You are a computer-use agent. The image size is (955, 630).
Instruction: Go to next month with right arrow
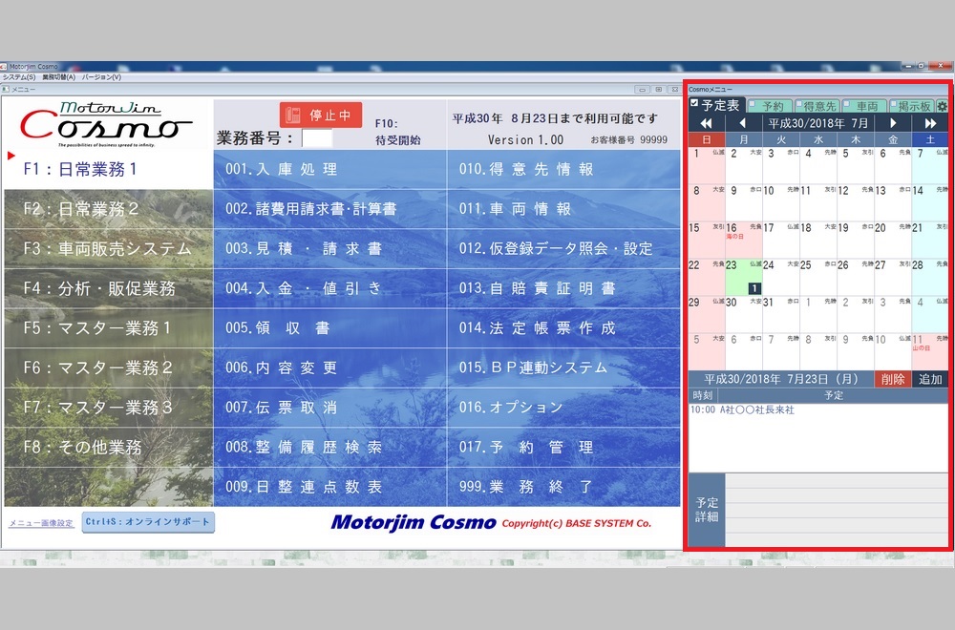tap(893, 123)
